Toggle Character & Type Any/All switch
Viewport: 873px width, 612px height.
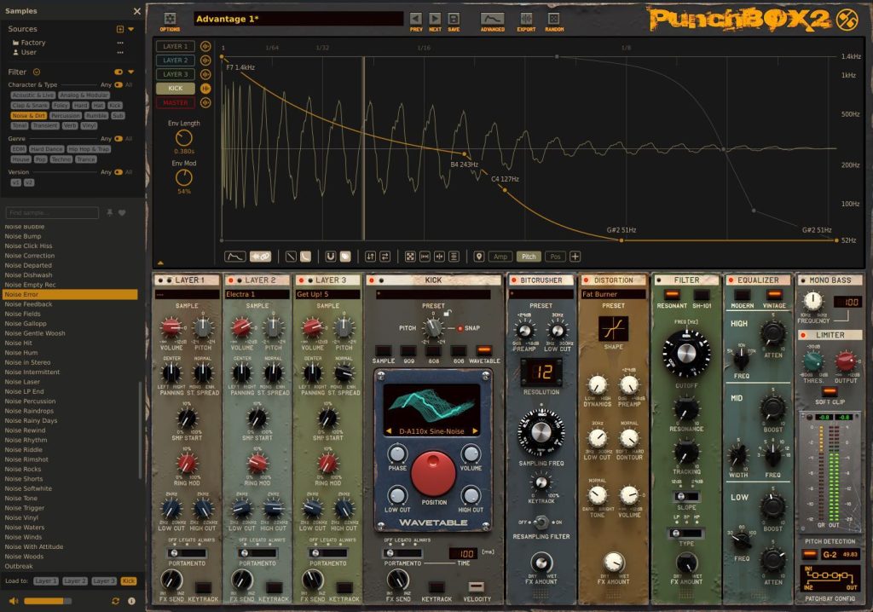click(119, 84)
